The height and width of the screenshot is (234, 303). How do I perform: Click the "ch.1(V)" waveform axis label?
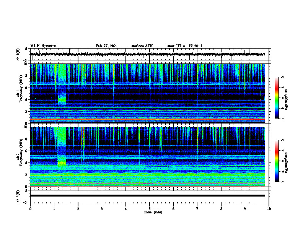tap(18, 54)
